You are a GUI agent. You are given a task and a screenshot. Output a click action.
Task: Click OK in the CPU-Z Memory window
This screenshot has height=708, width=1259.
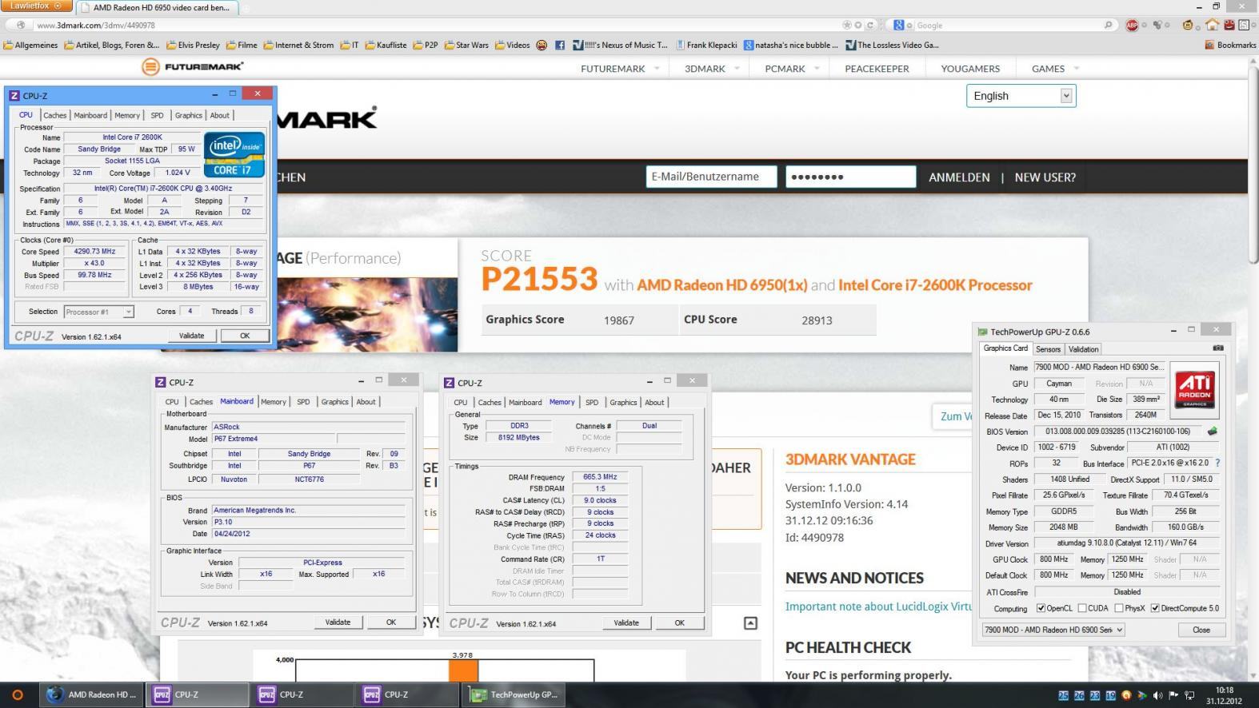679,622
